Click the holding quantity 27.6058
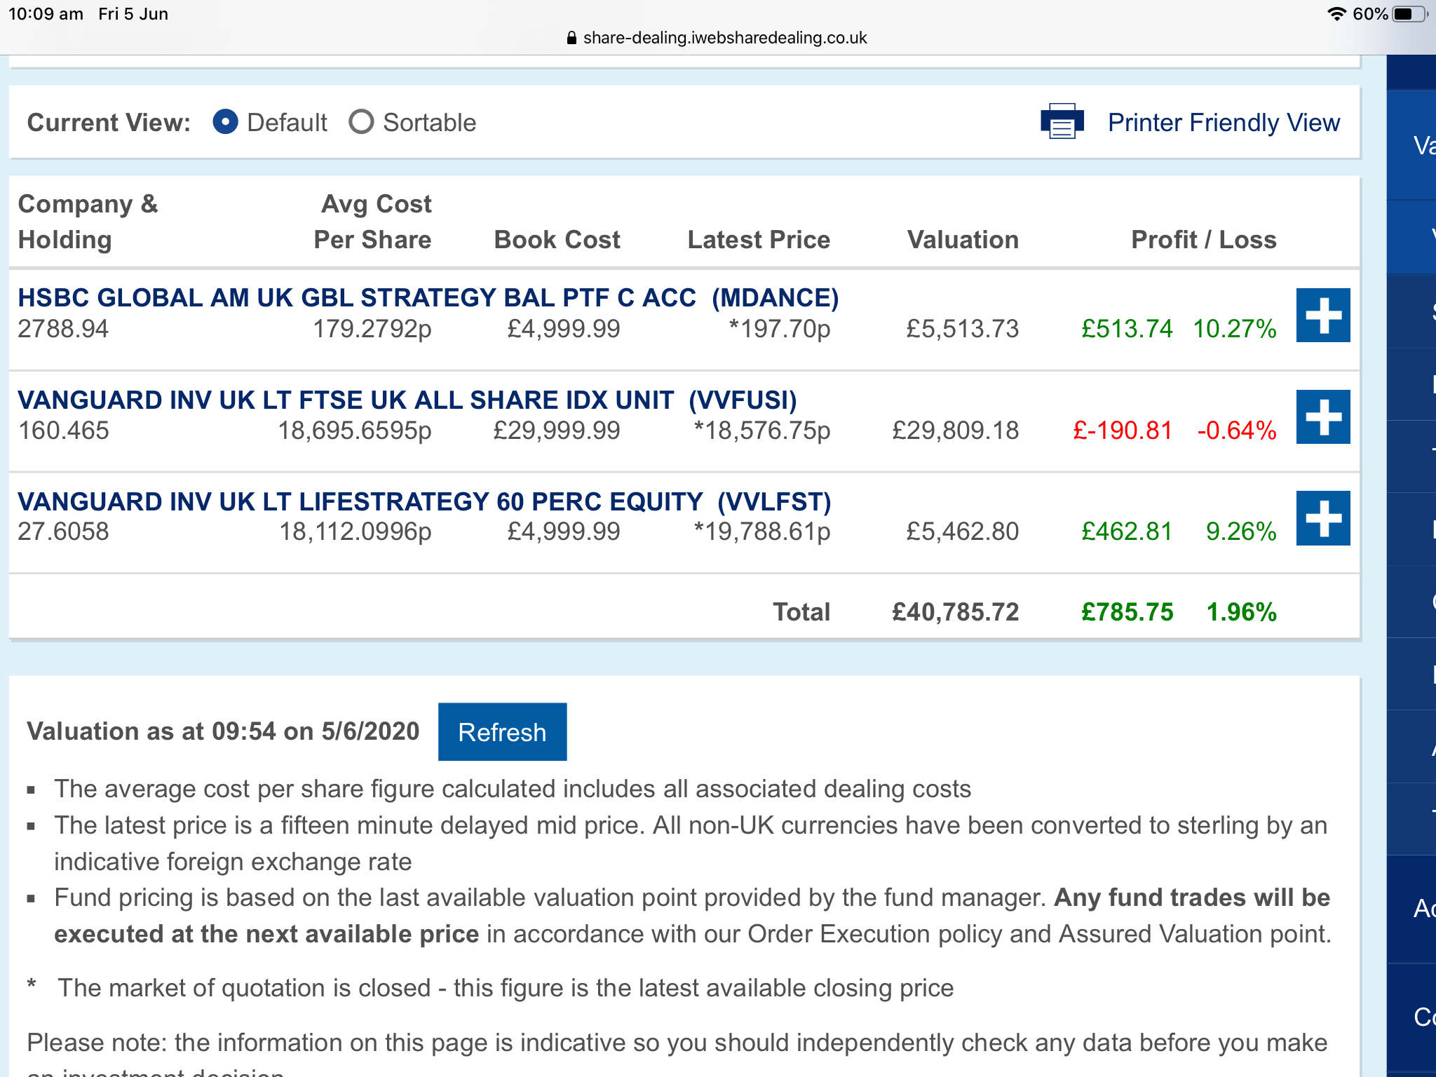Image resolution: width=1436 pixels, height=1077 pixels. [x=63, y=531]
